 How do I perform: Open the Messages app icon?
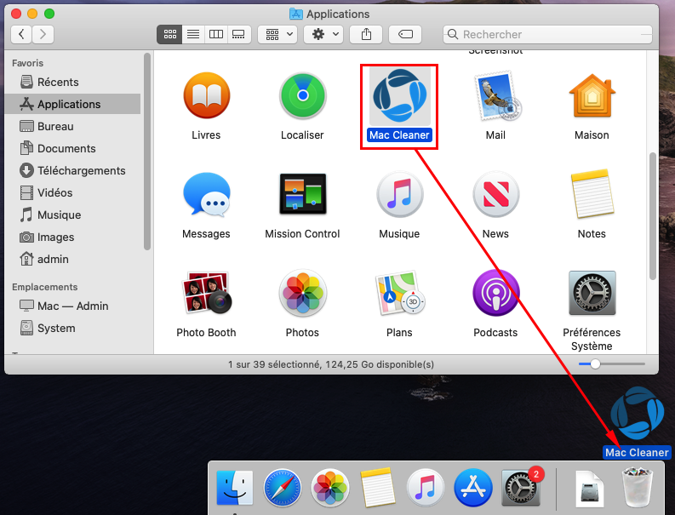point(207,194)
